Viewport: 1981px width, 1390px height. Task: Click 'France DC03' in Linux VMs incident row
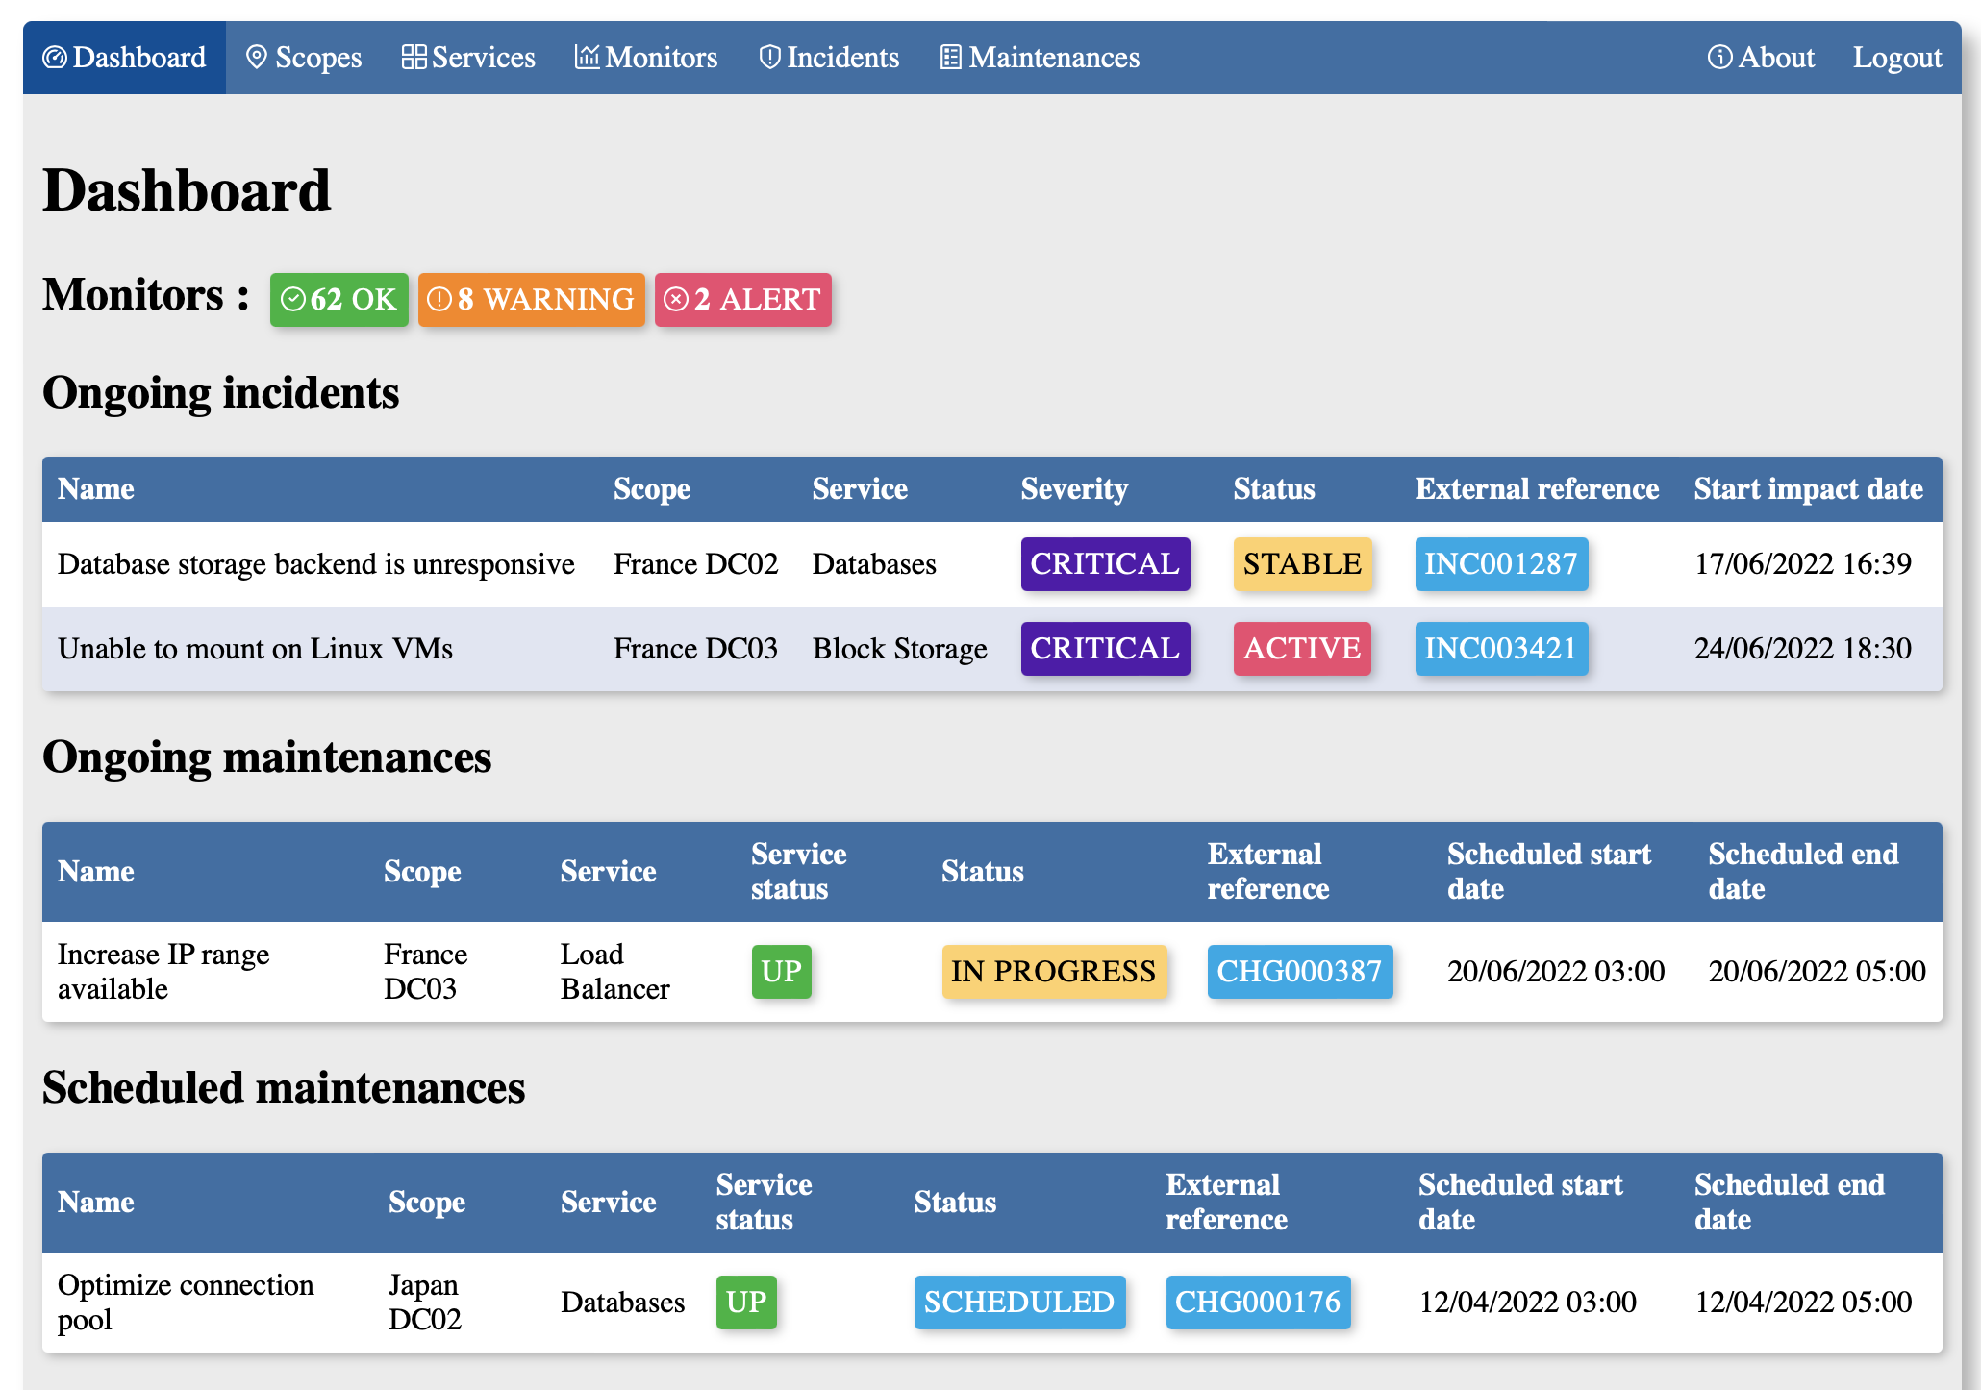click(696, 649)
